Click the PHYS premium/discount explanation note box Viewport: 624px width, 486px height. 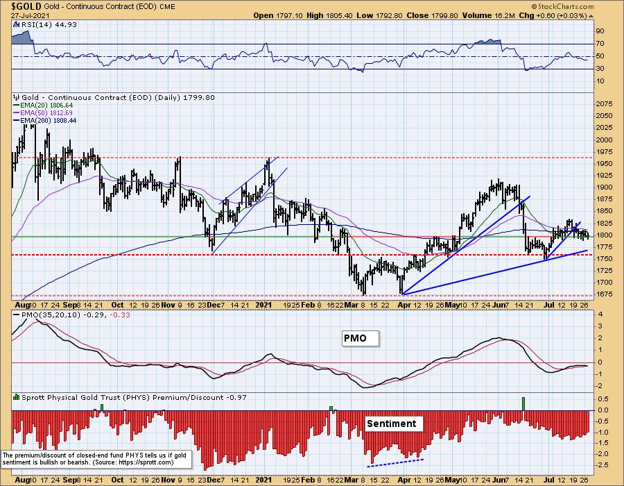96,459
